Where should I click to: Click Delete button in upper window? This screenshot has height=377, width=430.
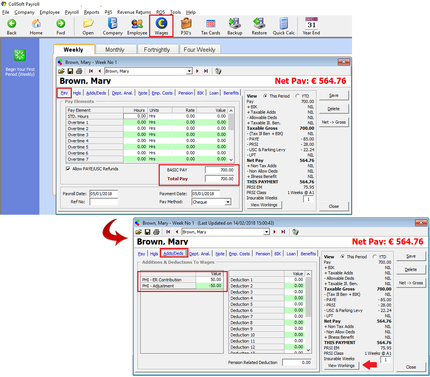(334, 109)
